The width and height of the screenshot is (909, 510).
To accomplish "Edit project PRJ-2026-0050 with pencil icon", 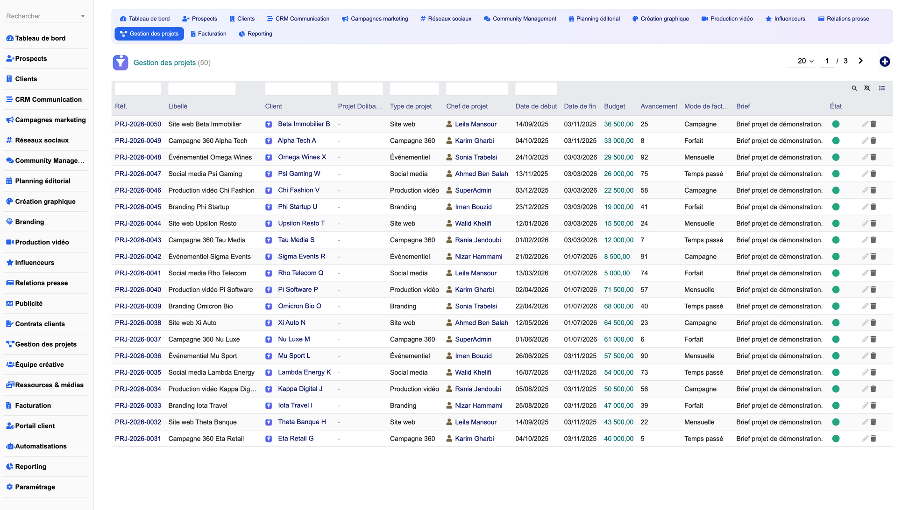I will pos(865,124).
